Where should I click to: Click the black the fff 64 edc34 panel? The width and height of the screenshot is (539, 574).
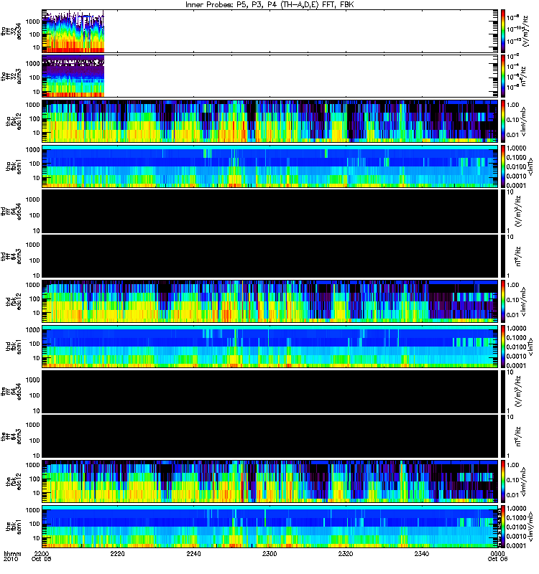point(270,391)
